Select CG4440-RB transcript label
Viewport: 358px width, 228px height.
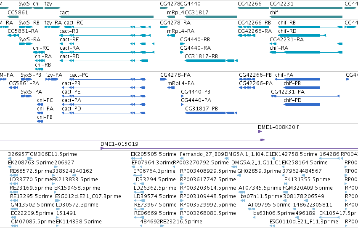pos(195,40)
